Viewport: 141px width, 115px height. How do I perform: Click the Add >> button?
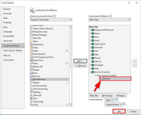pos(80,61)
